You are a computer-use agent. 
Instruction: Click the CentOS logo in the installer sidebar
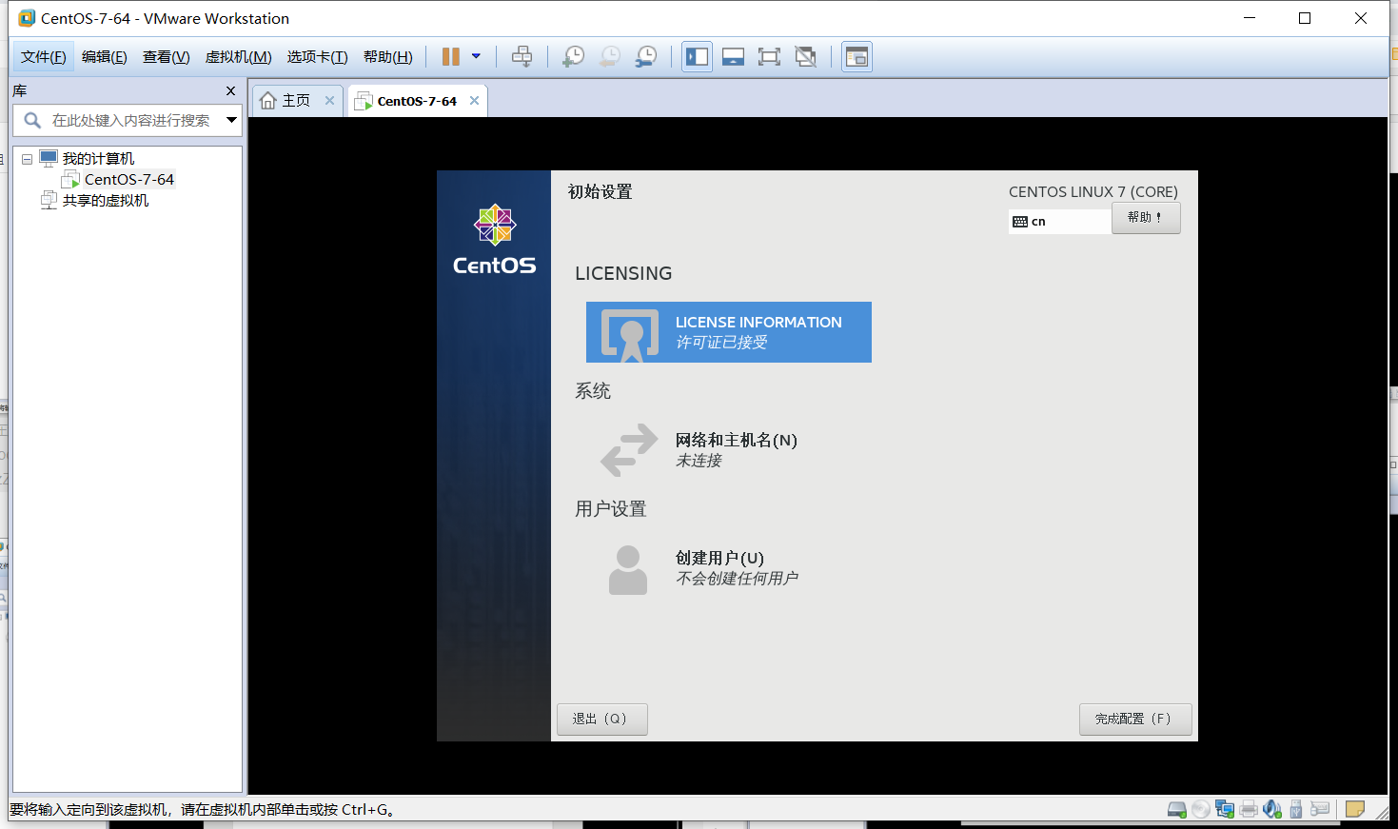495,240
